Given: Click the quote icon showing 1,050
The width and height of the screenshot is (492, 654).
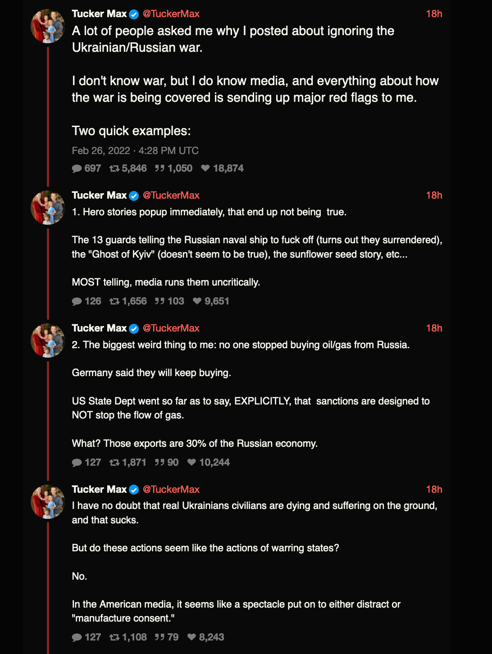Looking at the screenshot, I should [159, 168].
